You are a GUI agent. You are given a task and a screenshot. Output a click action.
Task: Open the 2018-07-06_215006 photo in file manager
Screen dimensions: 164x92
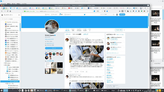(156, 13)
